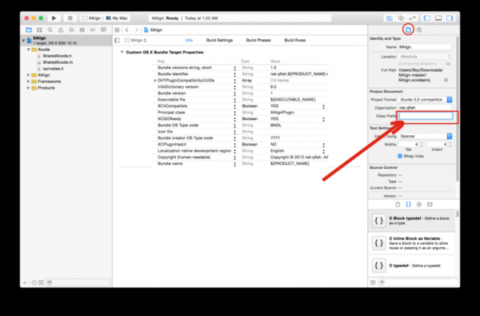Show the Version editor
This screenshot has height=316, width=480.
(412, 18)
